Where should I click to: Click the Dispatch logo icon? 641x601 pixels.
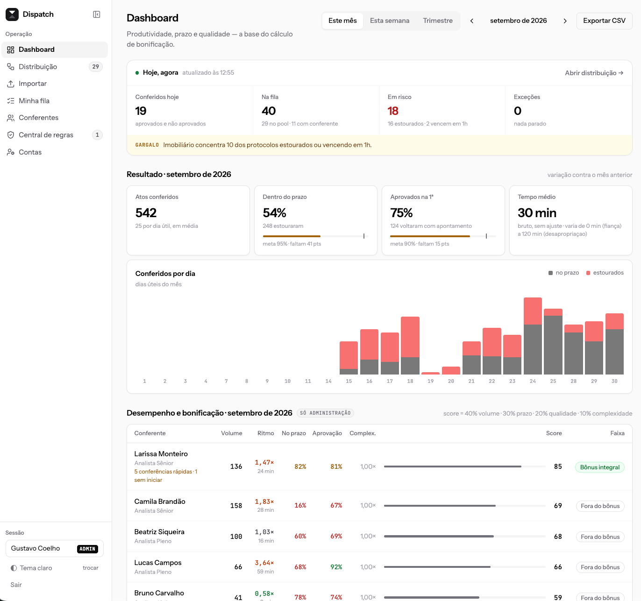tap(12, 14)
